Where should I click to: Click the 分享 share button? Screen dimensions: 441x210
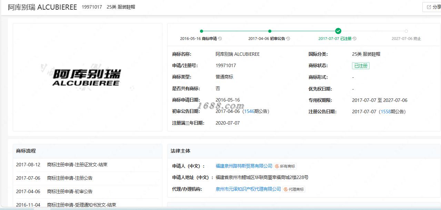pyautogui.click(x=432, y=7)
